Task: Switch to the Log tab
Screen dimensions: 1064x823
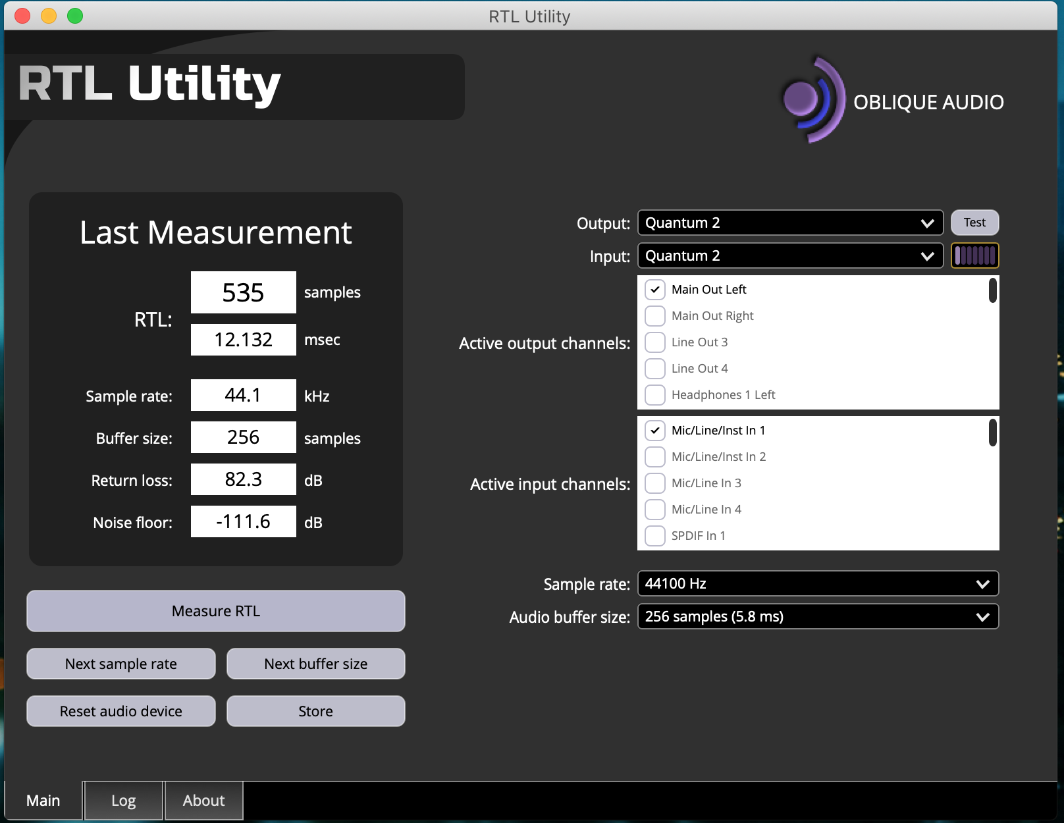Action: (x=124, y=801)
